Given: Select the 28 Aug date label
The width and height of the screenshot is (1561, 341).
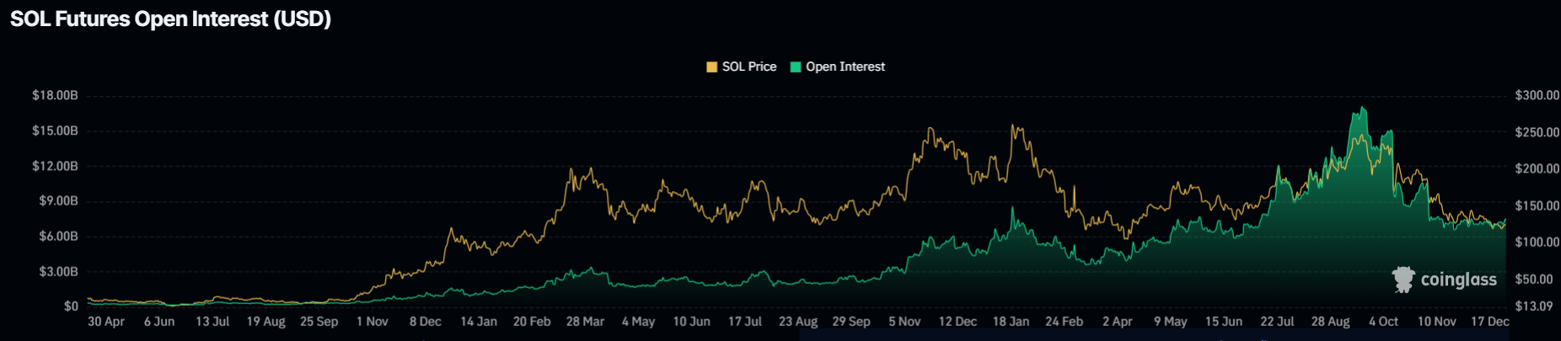Looking at the screenshot, I should point(1330,322).
